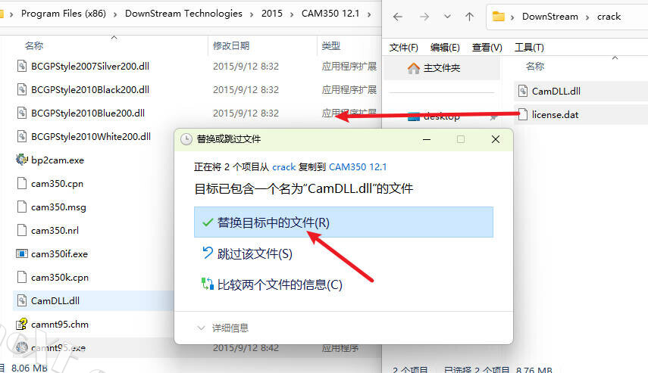This screenshot has width=648, height=373.
Task: Select 主文件夹 in navigation pane
Action: point(441,68)
